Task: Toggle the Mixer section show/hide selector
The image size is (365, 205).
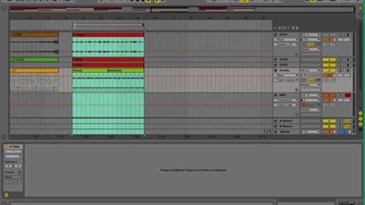Action: [360, 124]
